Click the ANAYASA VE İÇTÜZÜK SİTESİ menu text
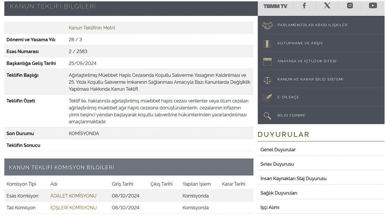This screenshot has height=217, width=385. (x=307, y=61)
